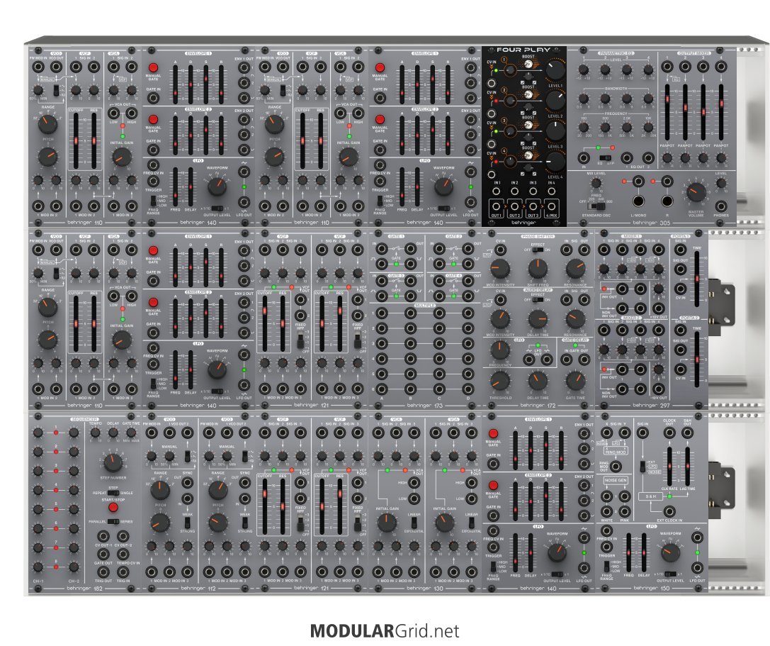Select the PINK noise jack on the 150
The image size is (770, 646).
[625, 511]
